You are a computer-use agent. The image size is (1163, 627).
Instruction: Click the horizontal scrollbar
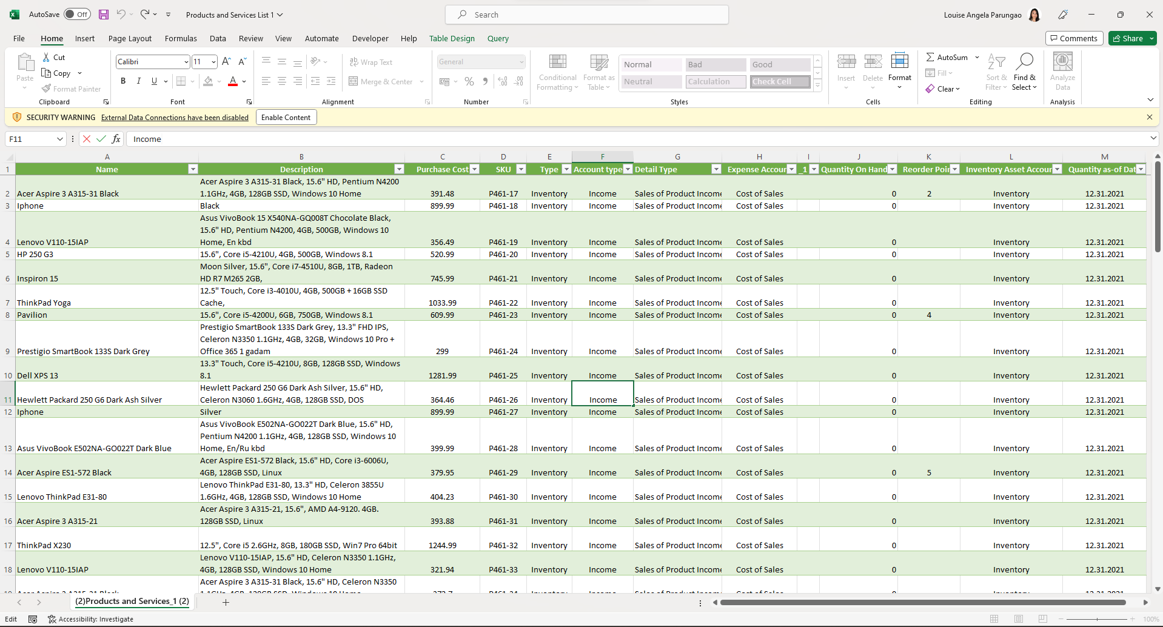(x=922, y=602)
